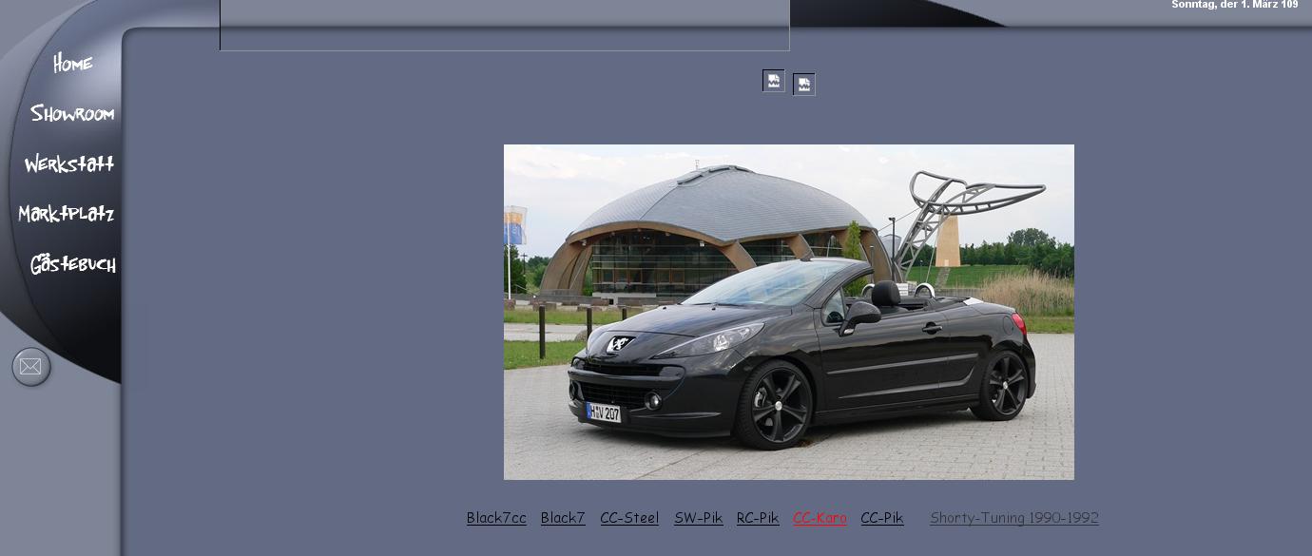1312x556 pixels.
Task: Go to the Showroom section
Action: (72, 114)
